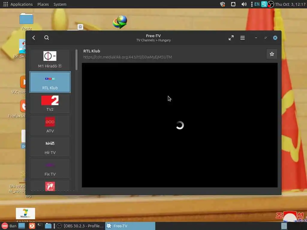Open the System menu
Screen dimensions: 307x230
(x=60, y=4)
